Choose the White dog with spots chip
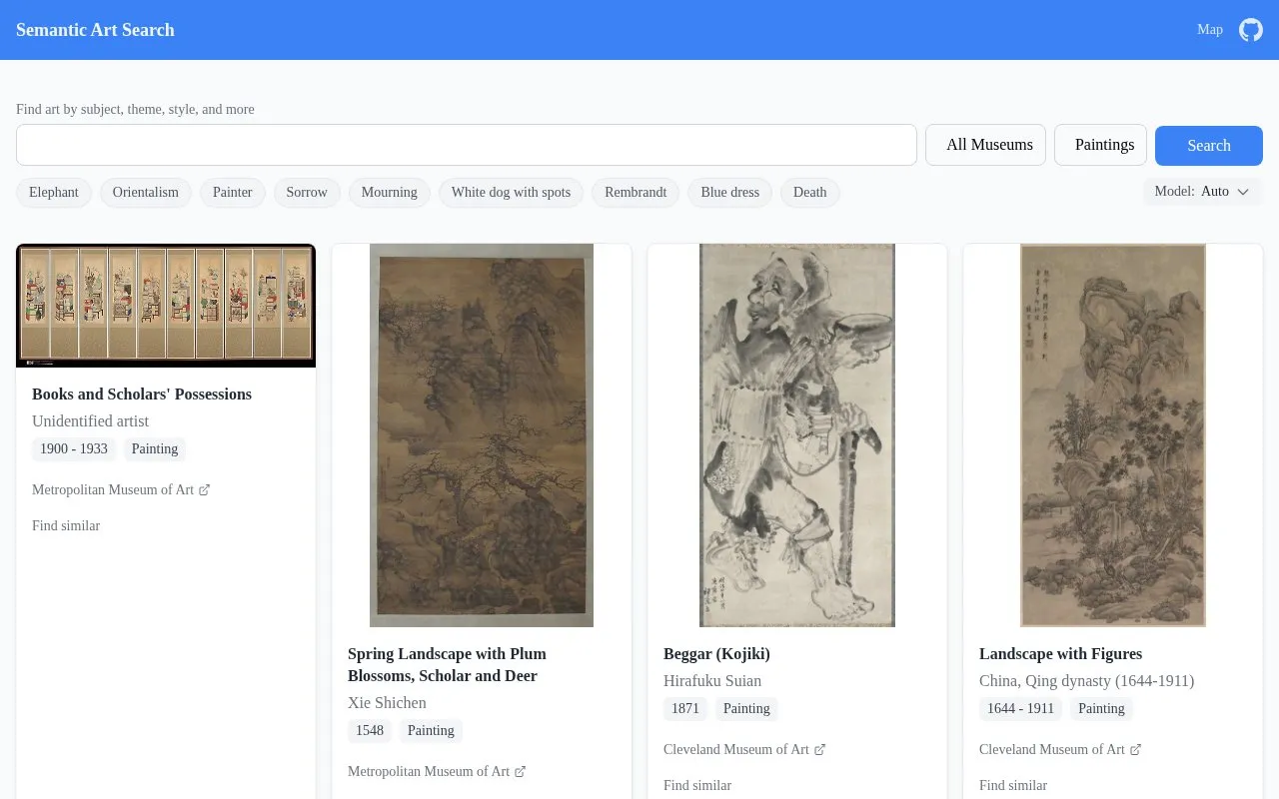 (x=511, y=193)
